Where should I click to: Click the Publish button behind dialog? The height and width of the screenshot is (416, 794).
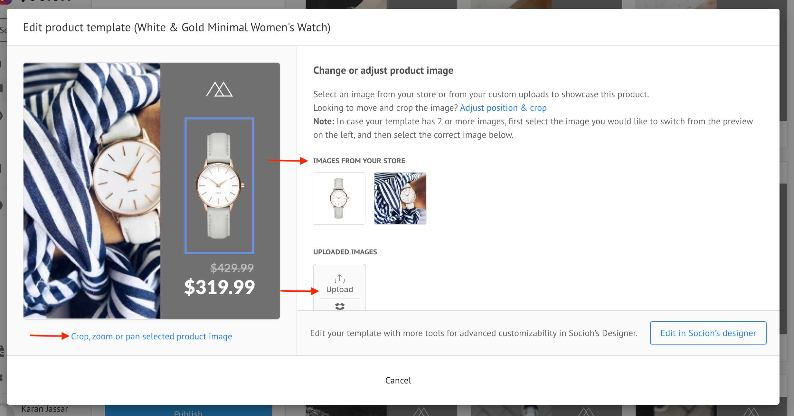(188, 411)
